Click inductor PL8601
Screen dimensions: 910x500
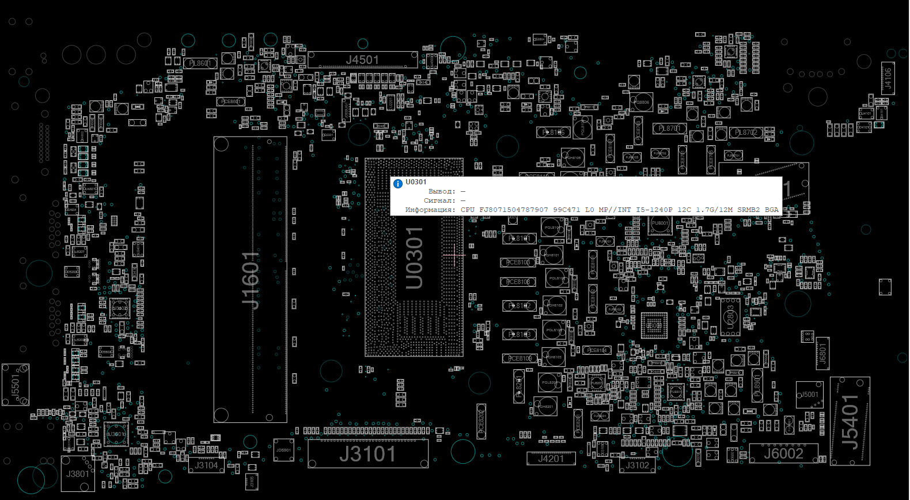[200, 63]
